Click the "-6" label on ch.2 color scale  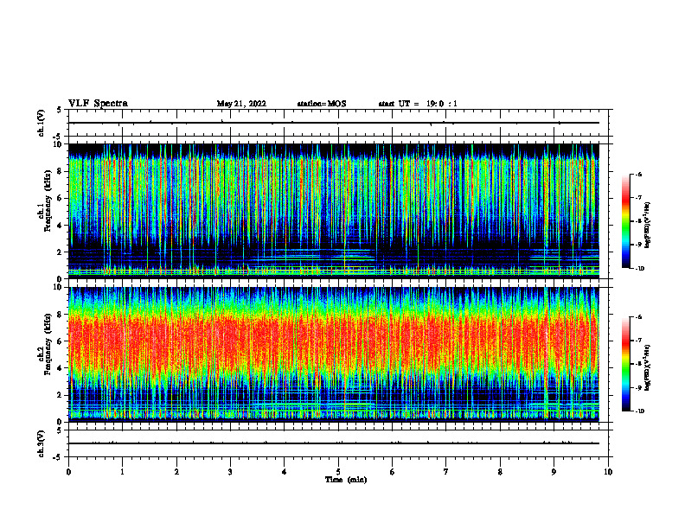[638, 317]
